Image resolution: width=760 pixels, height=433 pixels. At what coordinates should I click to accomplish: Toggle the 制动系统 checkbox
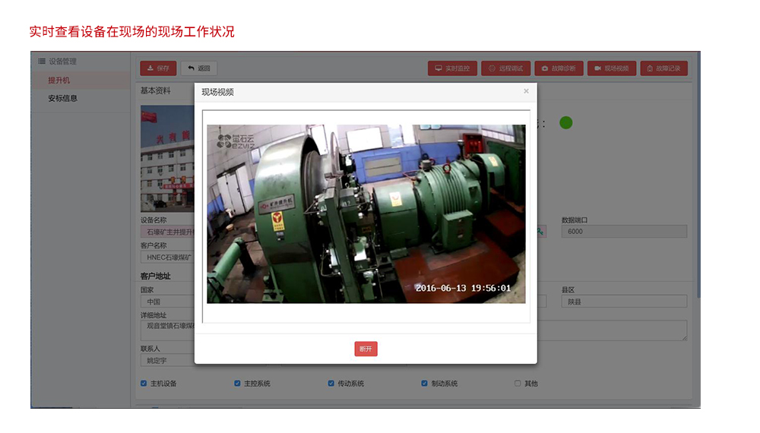(424, 383)
